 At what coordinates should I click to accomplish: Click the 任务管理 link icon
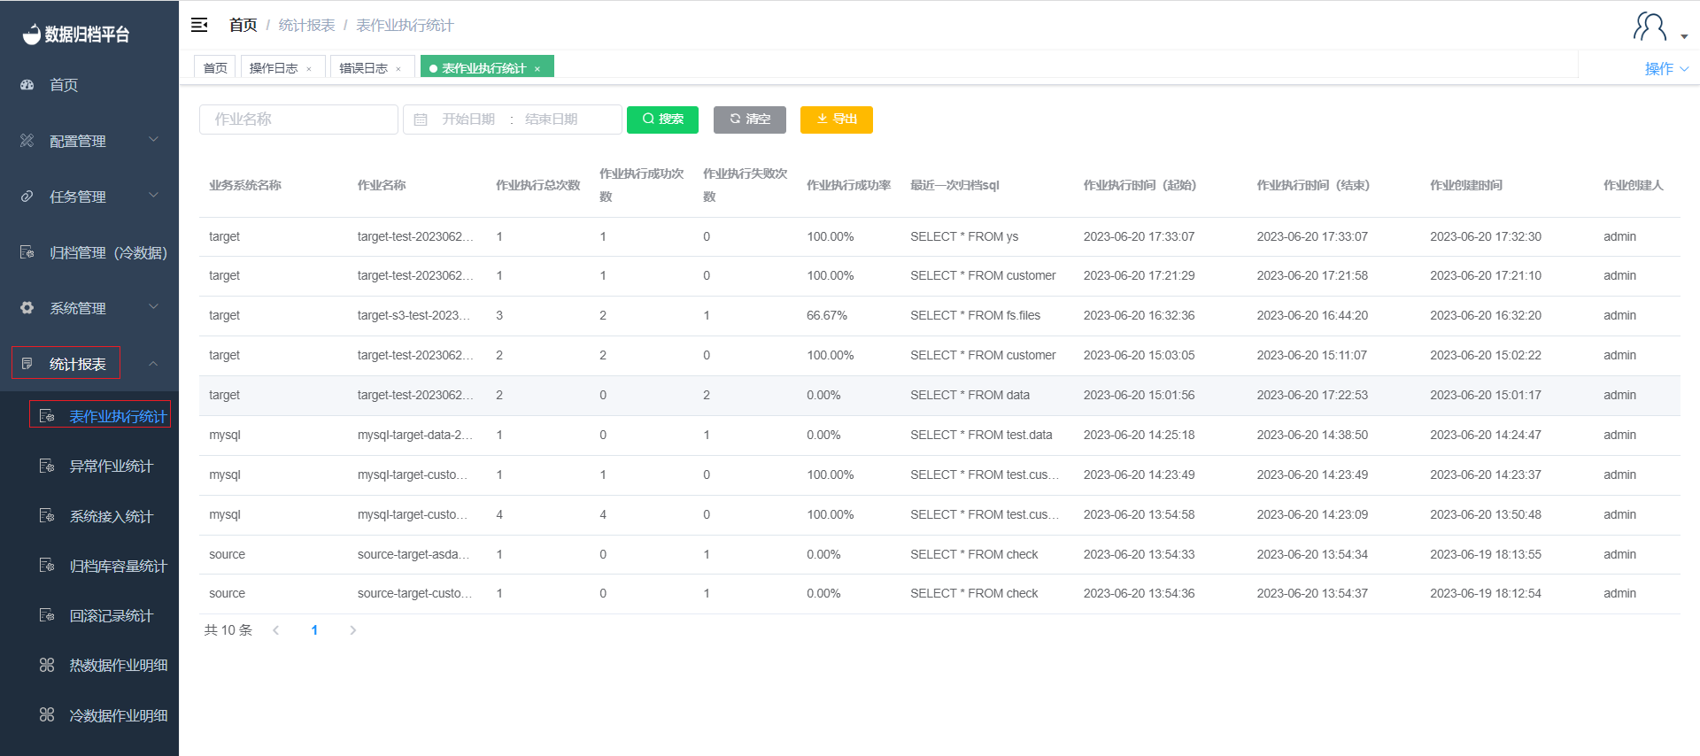click(x=27, y=197)
